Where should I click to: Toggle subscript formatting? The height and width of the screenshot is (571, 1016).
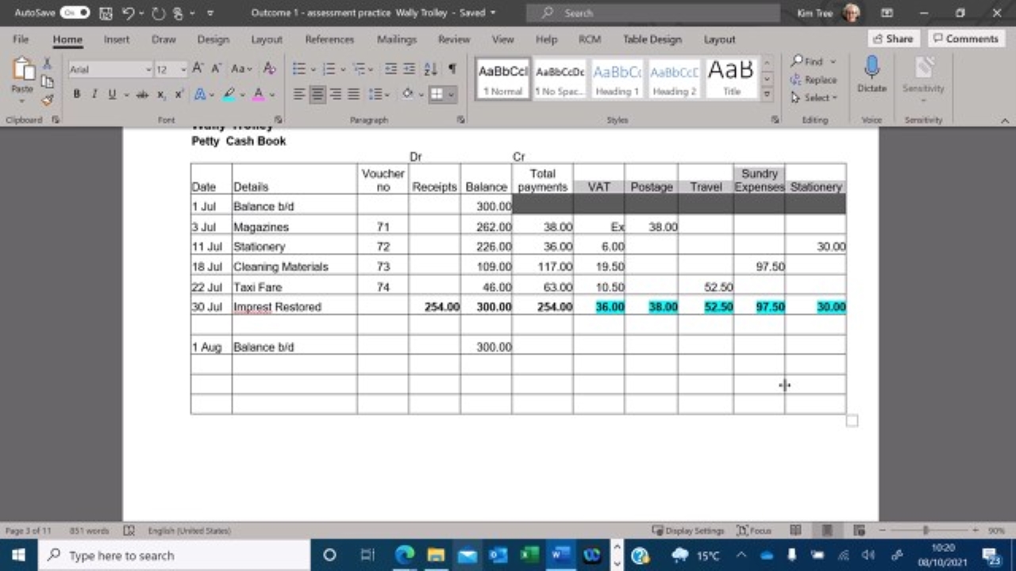tap(160, 94)
